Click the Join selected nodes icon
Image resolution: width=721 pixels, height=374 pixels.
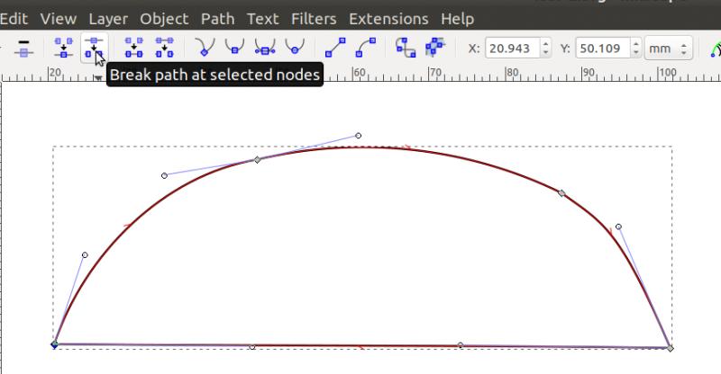click(64, 48)
